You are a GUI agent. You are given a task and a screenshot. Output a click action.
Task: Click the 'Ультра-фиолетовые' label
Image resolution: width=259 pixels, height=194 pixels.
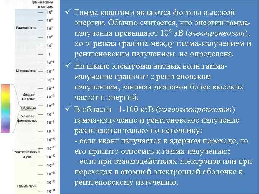pyautogui.click(x=27, y=119)
